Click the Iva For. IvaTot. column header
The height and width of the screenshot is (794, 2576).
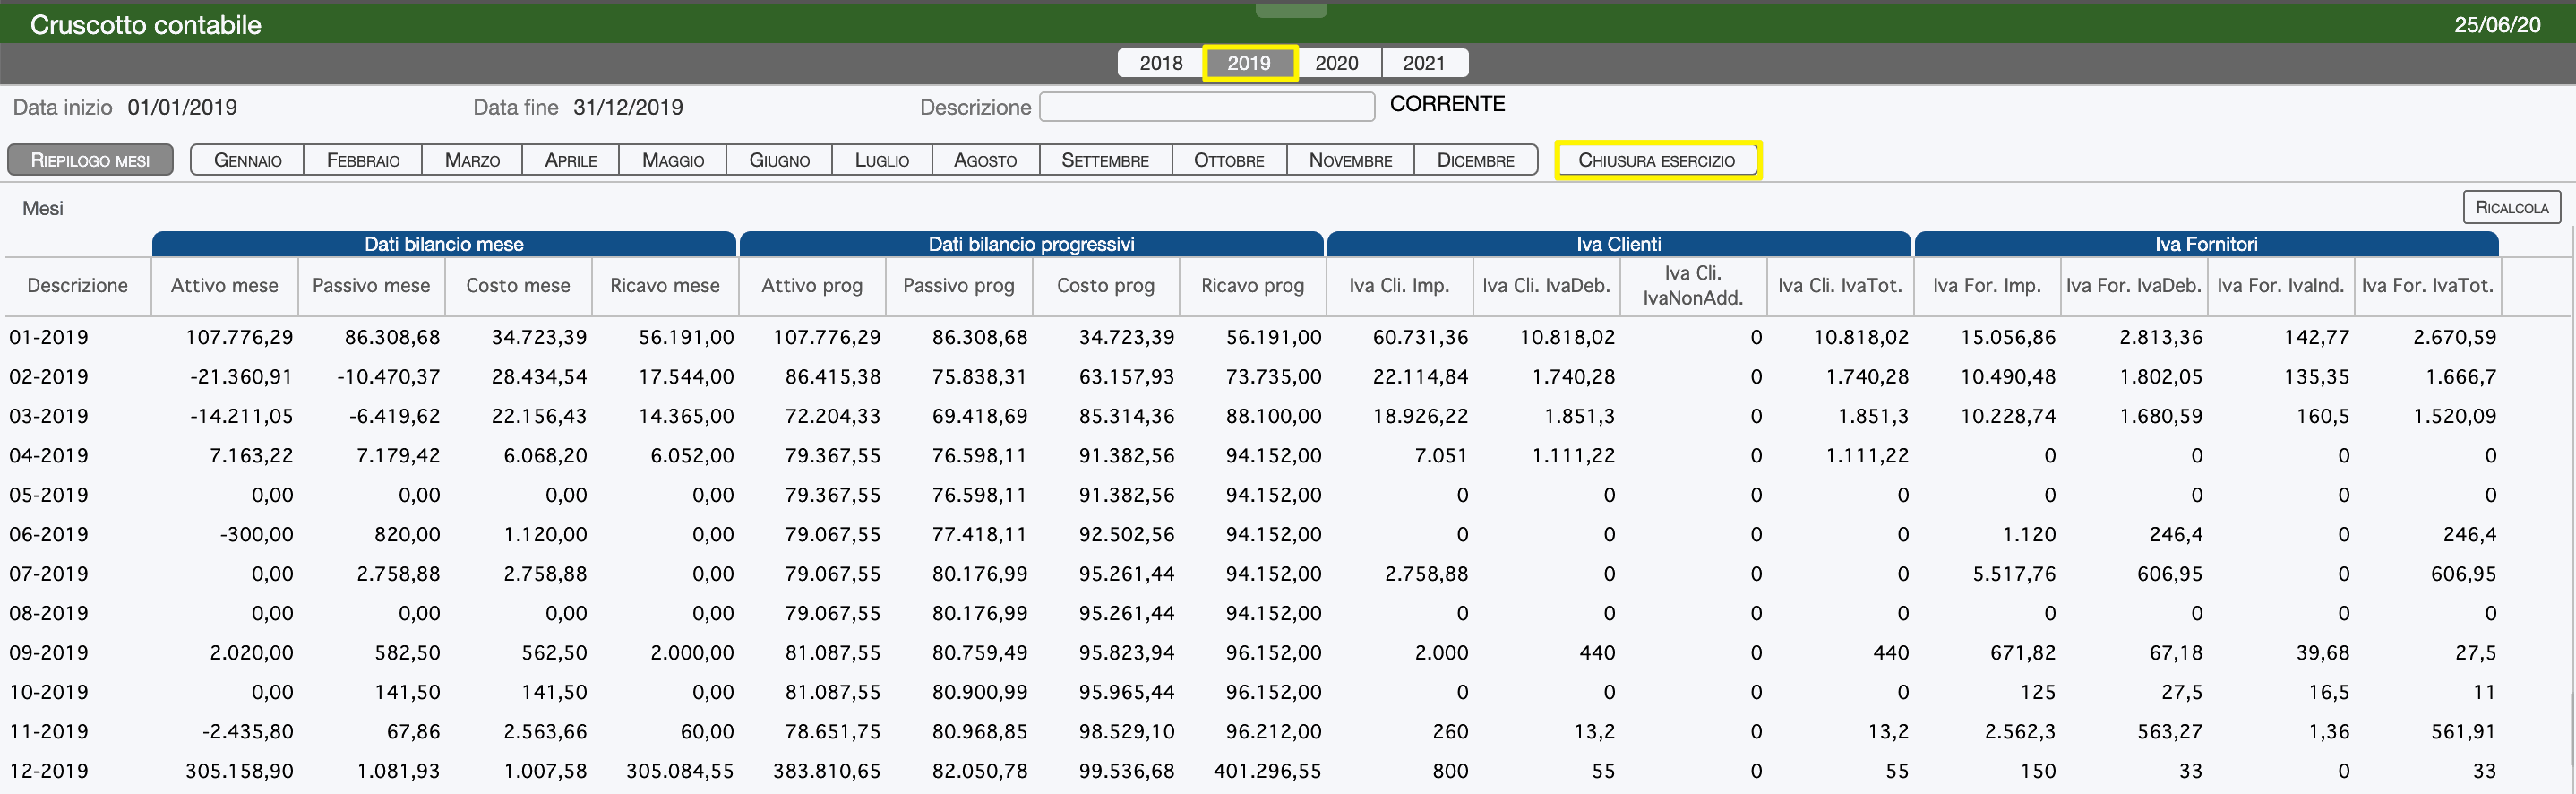(2428, 285)
